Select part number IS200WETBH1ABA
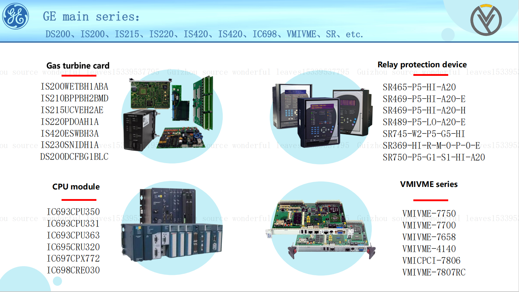The width and height of the screenshot is (519, 292). pos(74,87)
